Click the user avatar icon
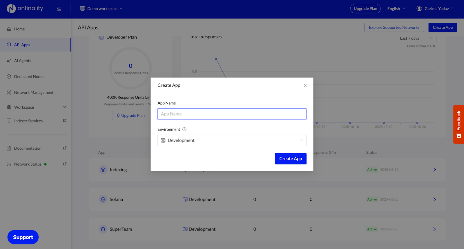Image resolution: width=464 pixels, height=249 pixels. (x=419, y=9)
